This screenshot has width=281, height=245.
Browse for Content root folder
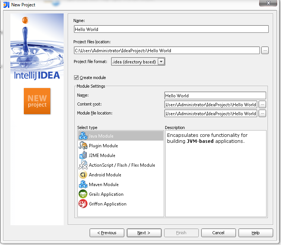(x=262, y=104)
